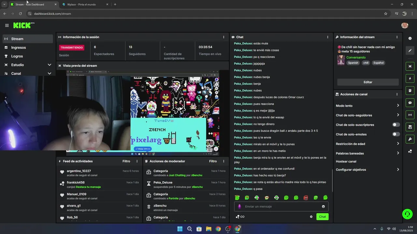Expand the Estudio sidebar section
This screenshot has height=234, width=417.
(49, 65)
